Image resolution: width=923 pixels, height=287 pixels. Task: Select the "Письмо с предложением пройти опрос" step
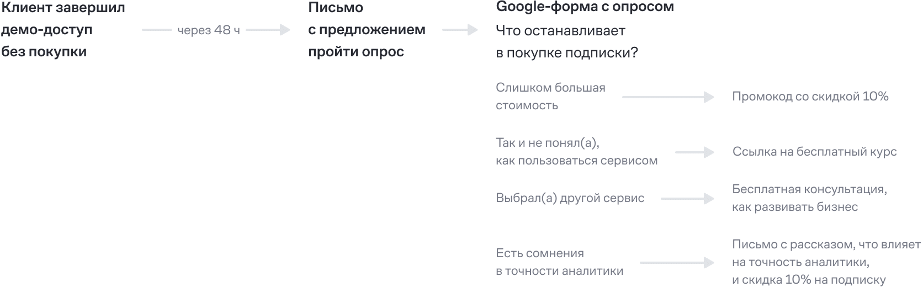pyautogui.click(x=367, y=30)
